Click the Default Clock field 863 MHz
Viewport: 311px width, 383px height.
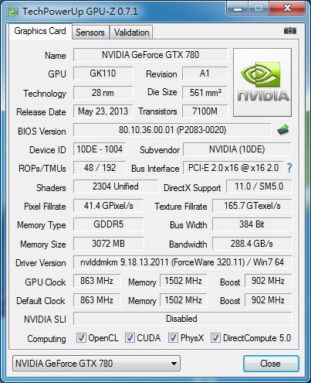click(x=96, y=300)
